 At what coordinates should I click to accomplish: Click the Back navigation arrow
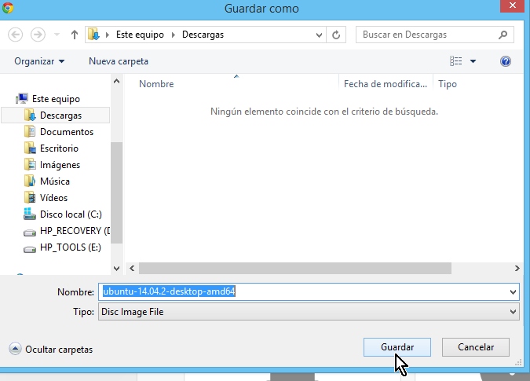[x=15, y=35]
